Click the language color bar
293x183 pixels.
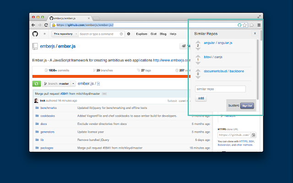[x=111, y=76]
